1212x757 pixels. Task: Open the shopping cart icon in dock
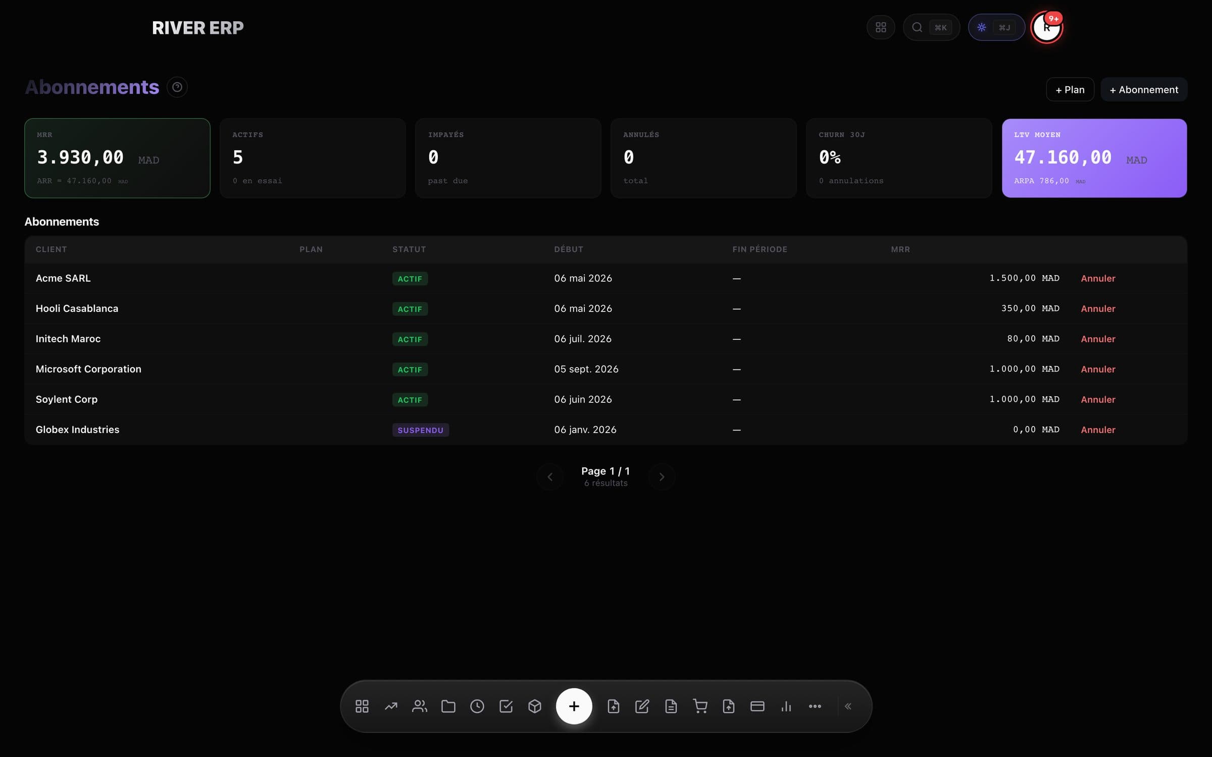[x=700, y=706]
